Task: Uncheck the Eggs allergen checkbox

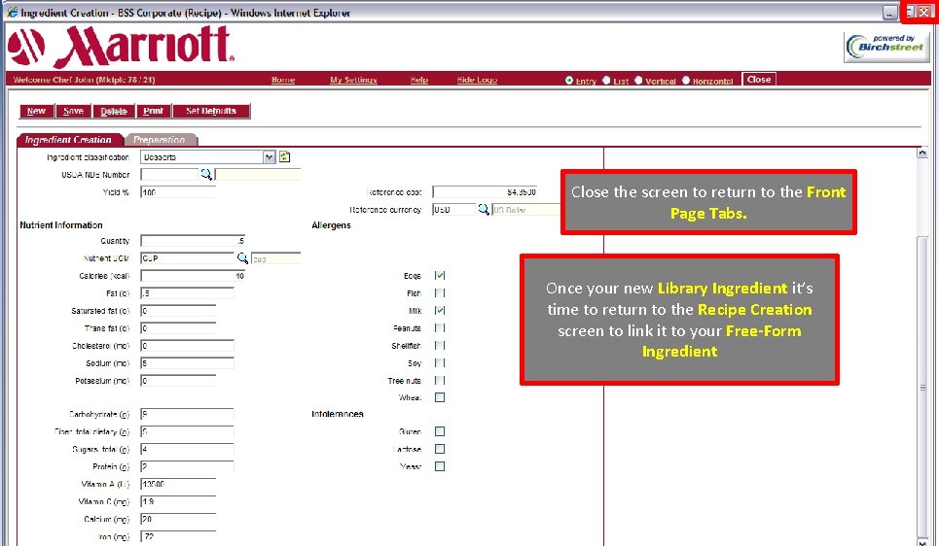Action: pos(440,276)
